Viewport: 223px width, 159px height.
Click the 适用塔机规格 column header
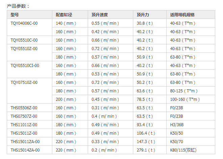[x=183, y=15]
